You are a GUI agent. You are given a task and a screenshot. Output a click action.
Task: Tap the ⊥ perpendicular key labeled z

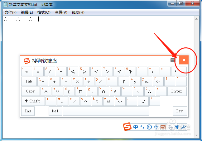[x=51, y=101]
